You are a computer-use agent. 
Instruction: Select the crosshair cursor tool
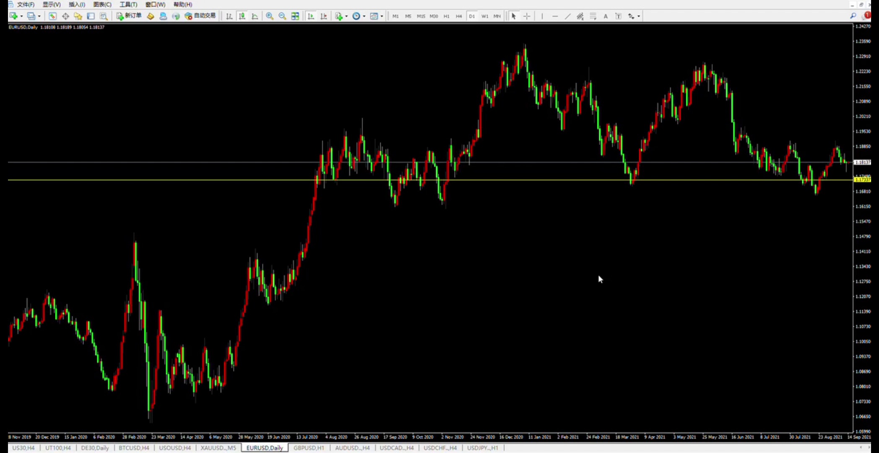[527, 16]
